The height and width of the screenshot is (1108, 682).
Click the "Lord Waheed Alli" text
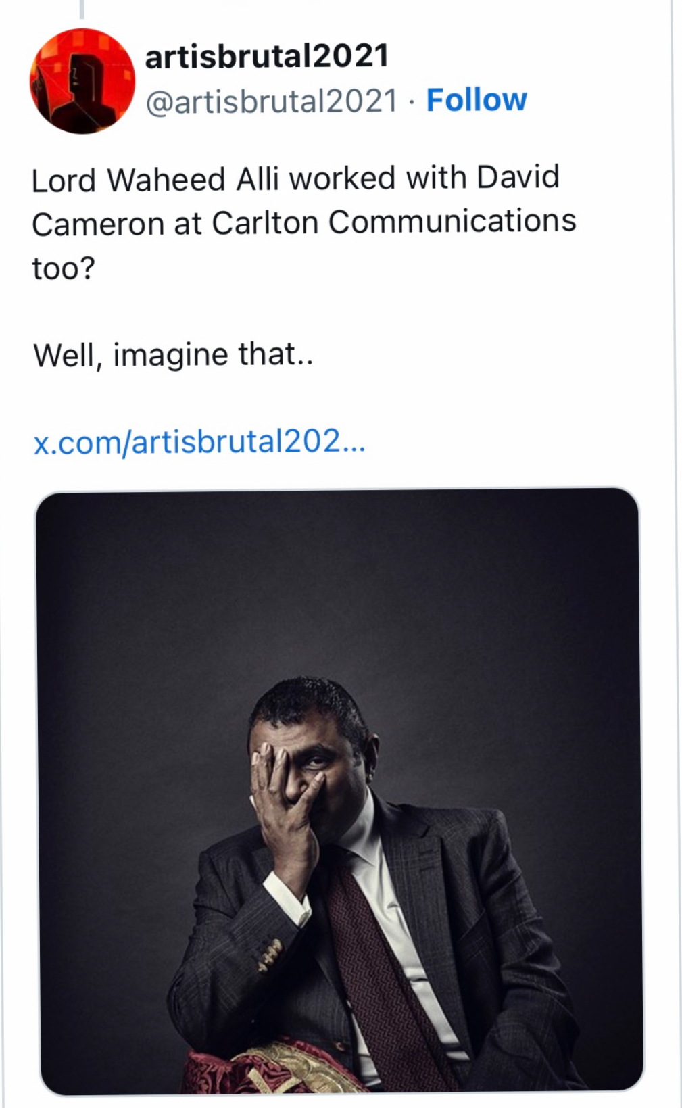coord(155,180)
